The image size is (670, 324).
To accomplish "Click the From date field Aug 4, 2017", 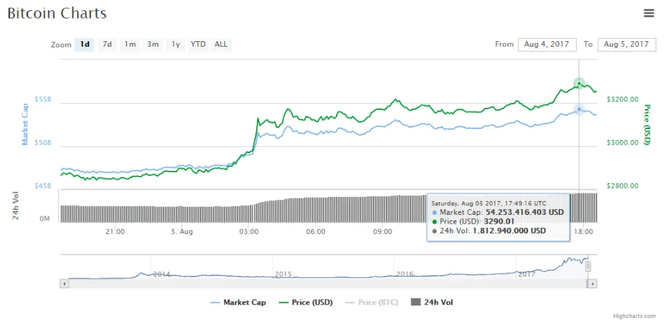I will tap(547, 44).
